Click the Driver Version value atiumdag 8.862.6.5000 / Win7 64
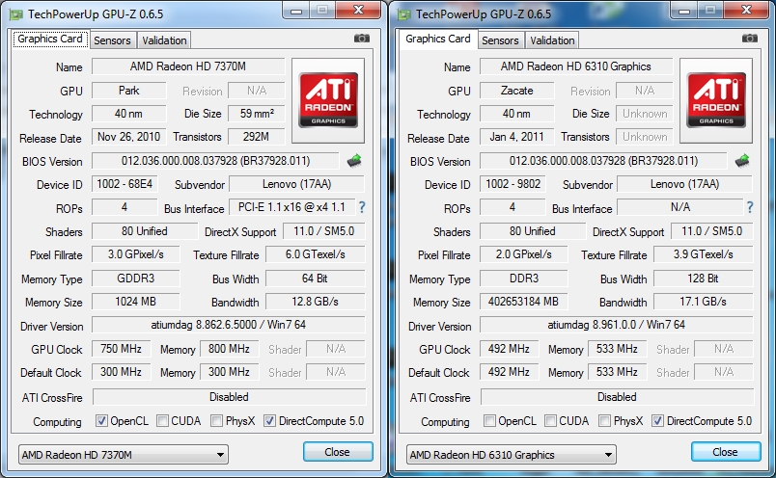776x478 pixels. tap(229, 325)
